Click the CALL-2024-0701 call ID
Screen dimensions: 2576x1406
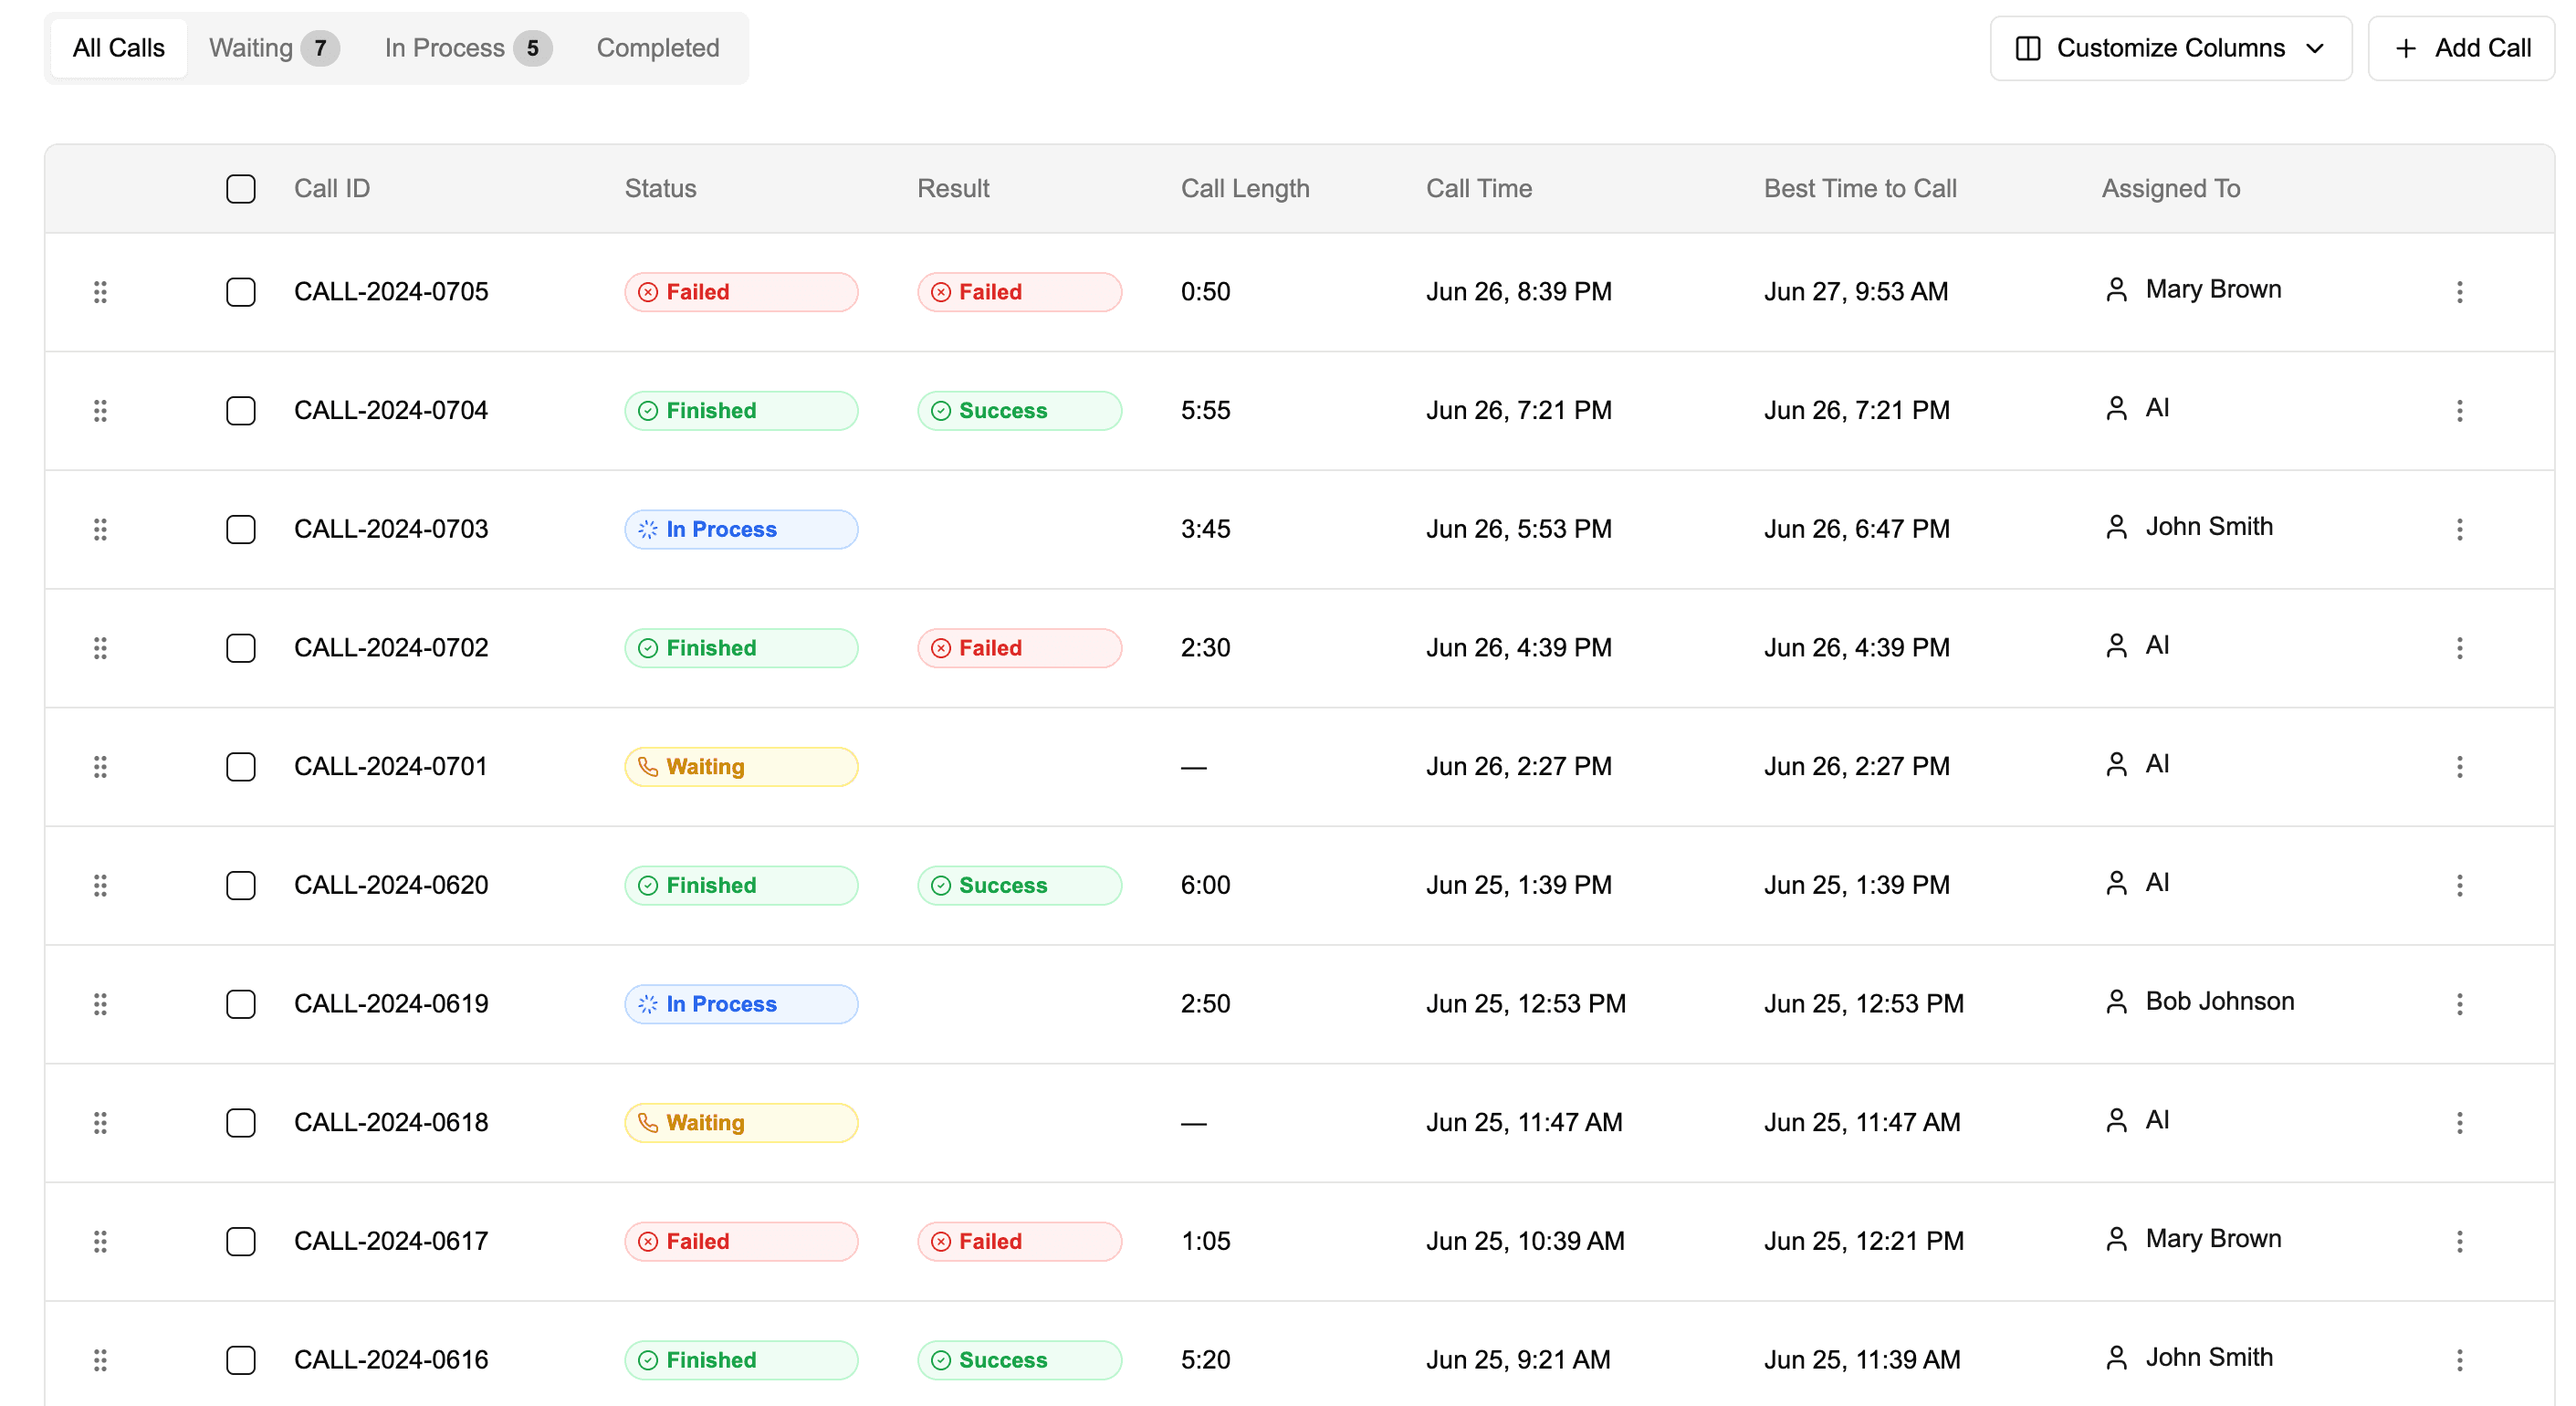391,767
